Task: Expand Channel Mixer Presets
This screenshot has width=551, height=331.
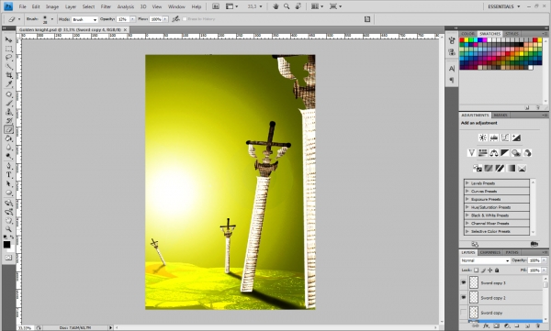Action: (x=467, y=223)
